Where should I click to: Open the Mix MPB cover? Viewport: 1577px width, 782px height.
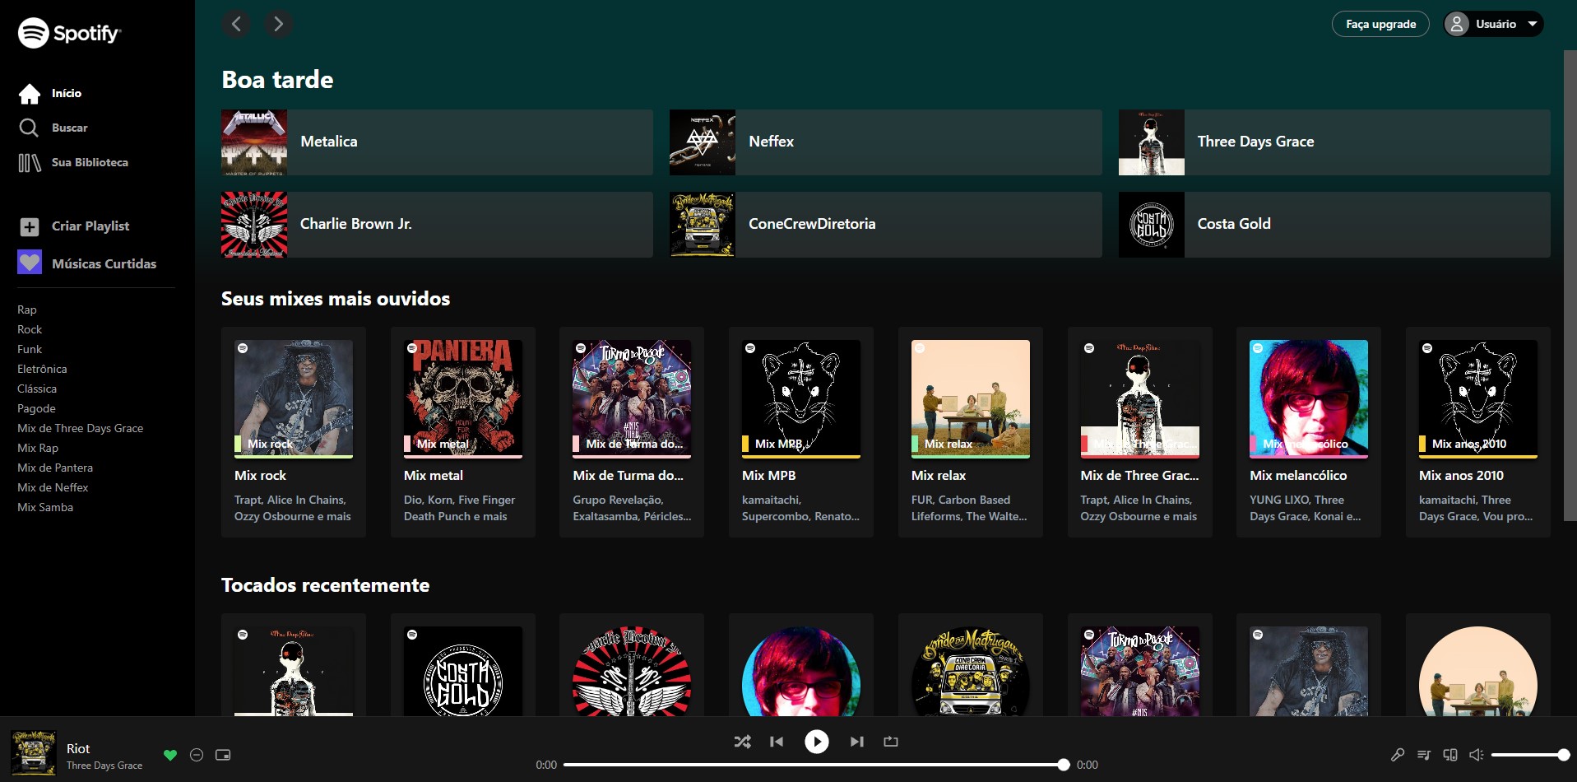point(801,399)
